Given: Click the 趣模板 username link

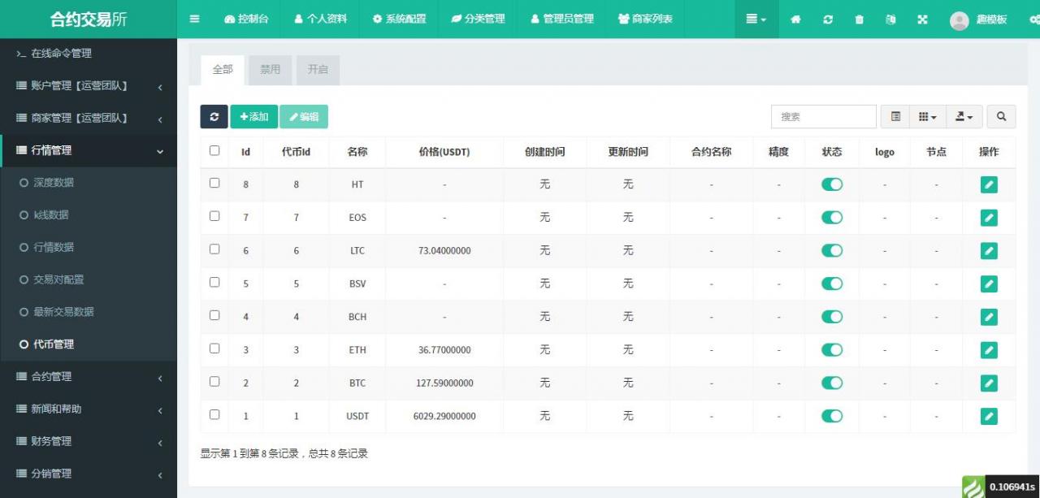Looking at the screenshot, I should (991, 19).
